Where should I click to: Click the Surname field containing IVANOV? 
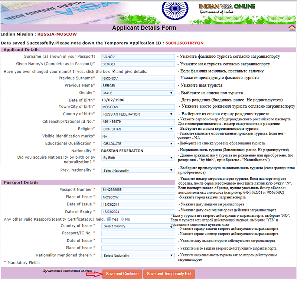tap(138, 57)
